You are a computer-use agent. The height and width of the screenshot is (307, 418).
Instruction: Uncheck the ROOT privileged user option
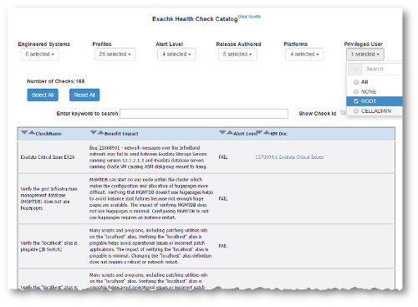356,101
